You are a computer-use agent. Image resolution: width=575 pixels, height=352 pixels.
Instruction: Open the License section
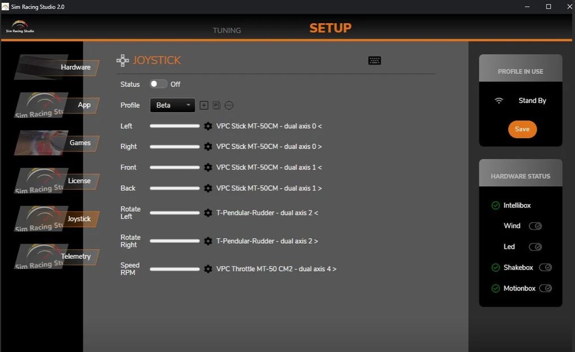[x=57, y=181]
